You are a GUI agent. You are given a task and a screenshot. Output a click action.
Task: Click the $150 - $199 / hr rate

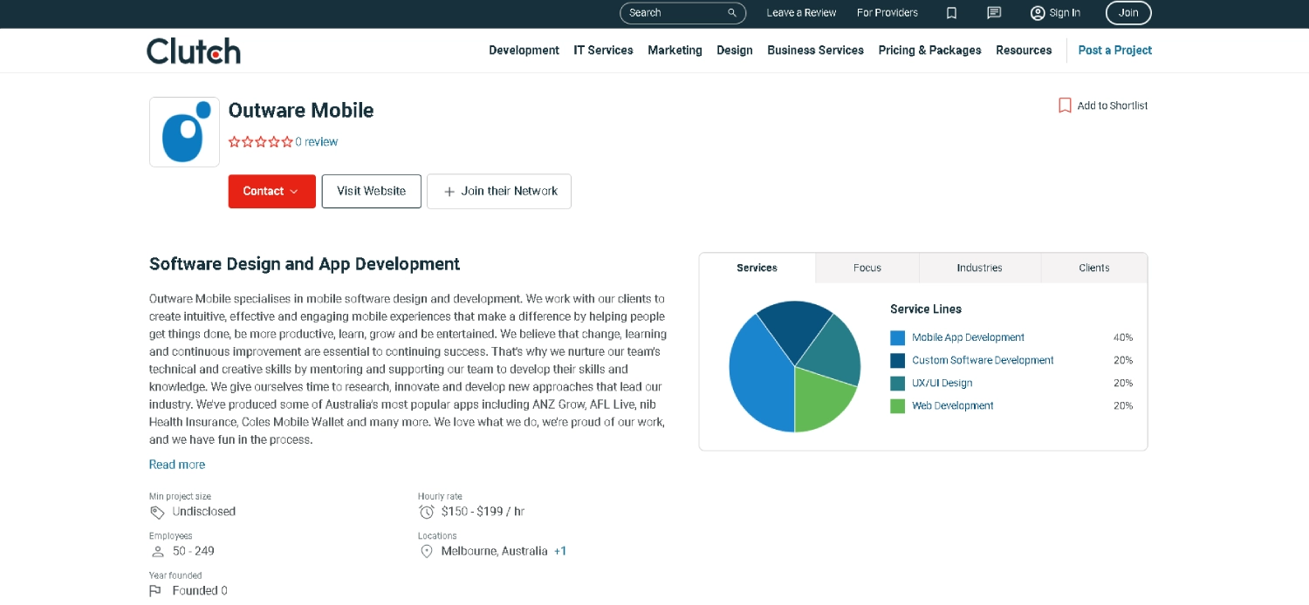point(483,513)
